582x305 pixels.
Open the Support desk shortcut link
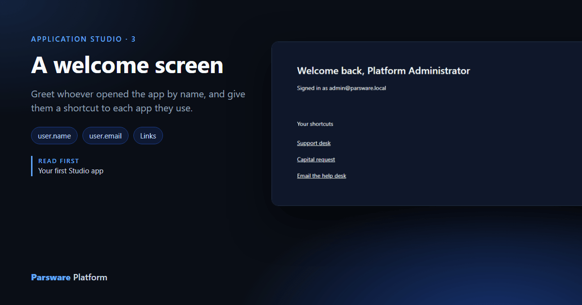pos(314,143)
